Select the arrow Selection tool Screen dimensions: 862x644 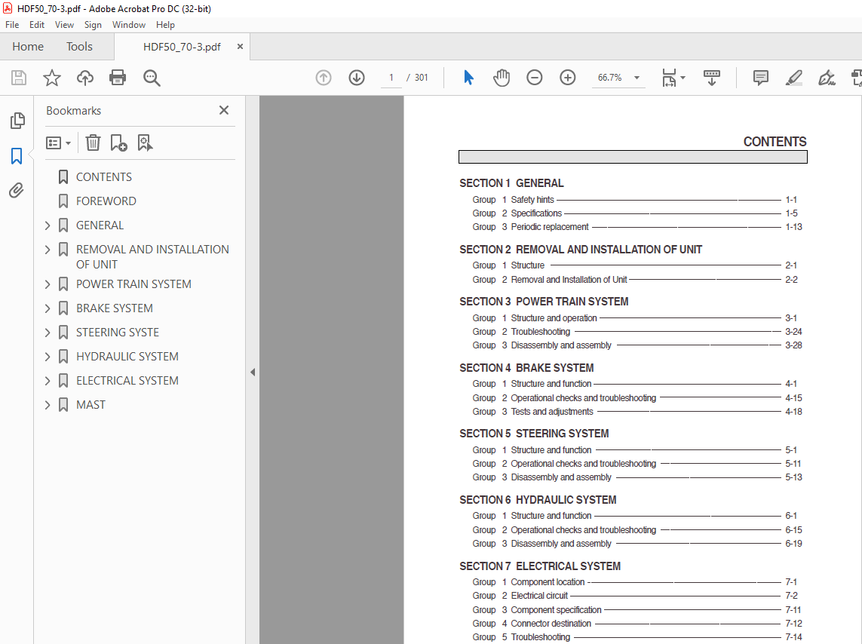[468, 78]
